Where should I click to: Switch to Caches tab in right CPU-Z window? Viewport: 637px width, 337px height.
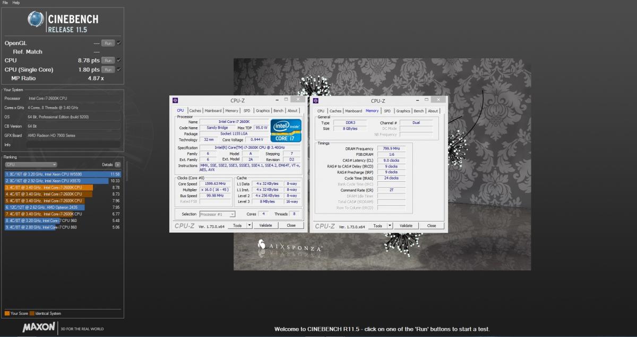point(335,111)
